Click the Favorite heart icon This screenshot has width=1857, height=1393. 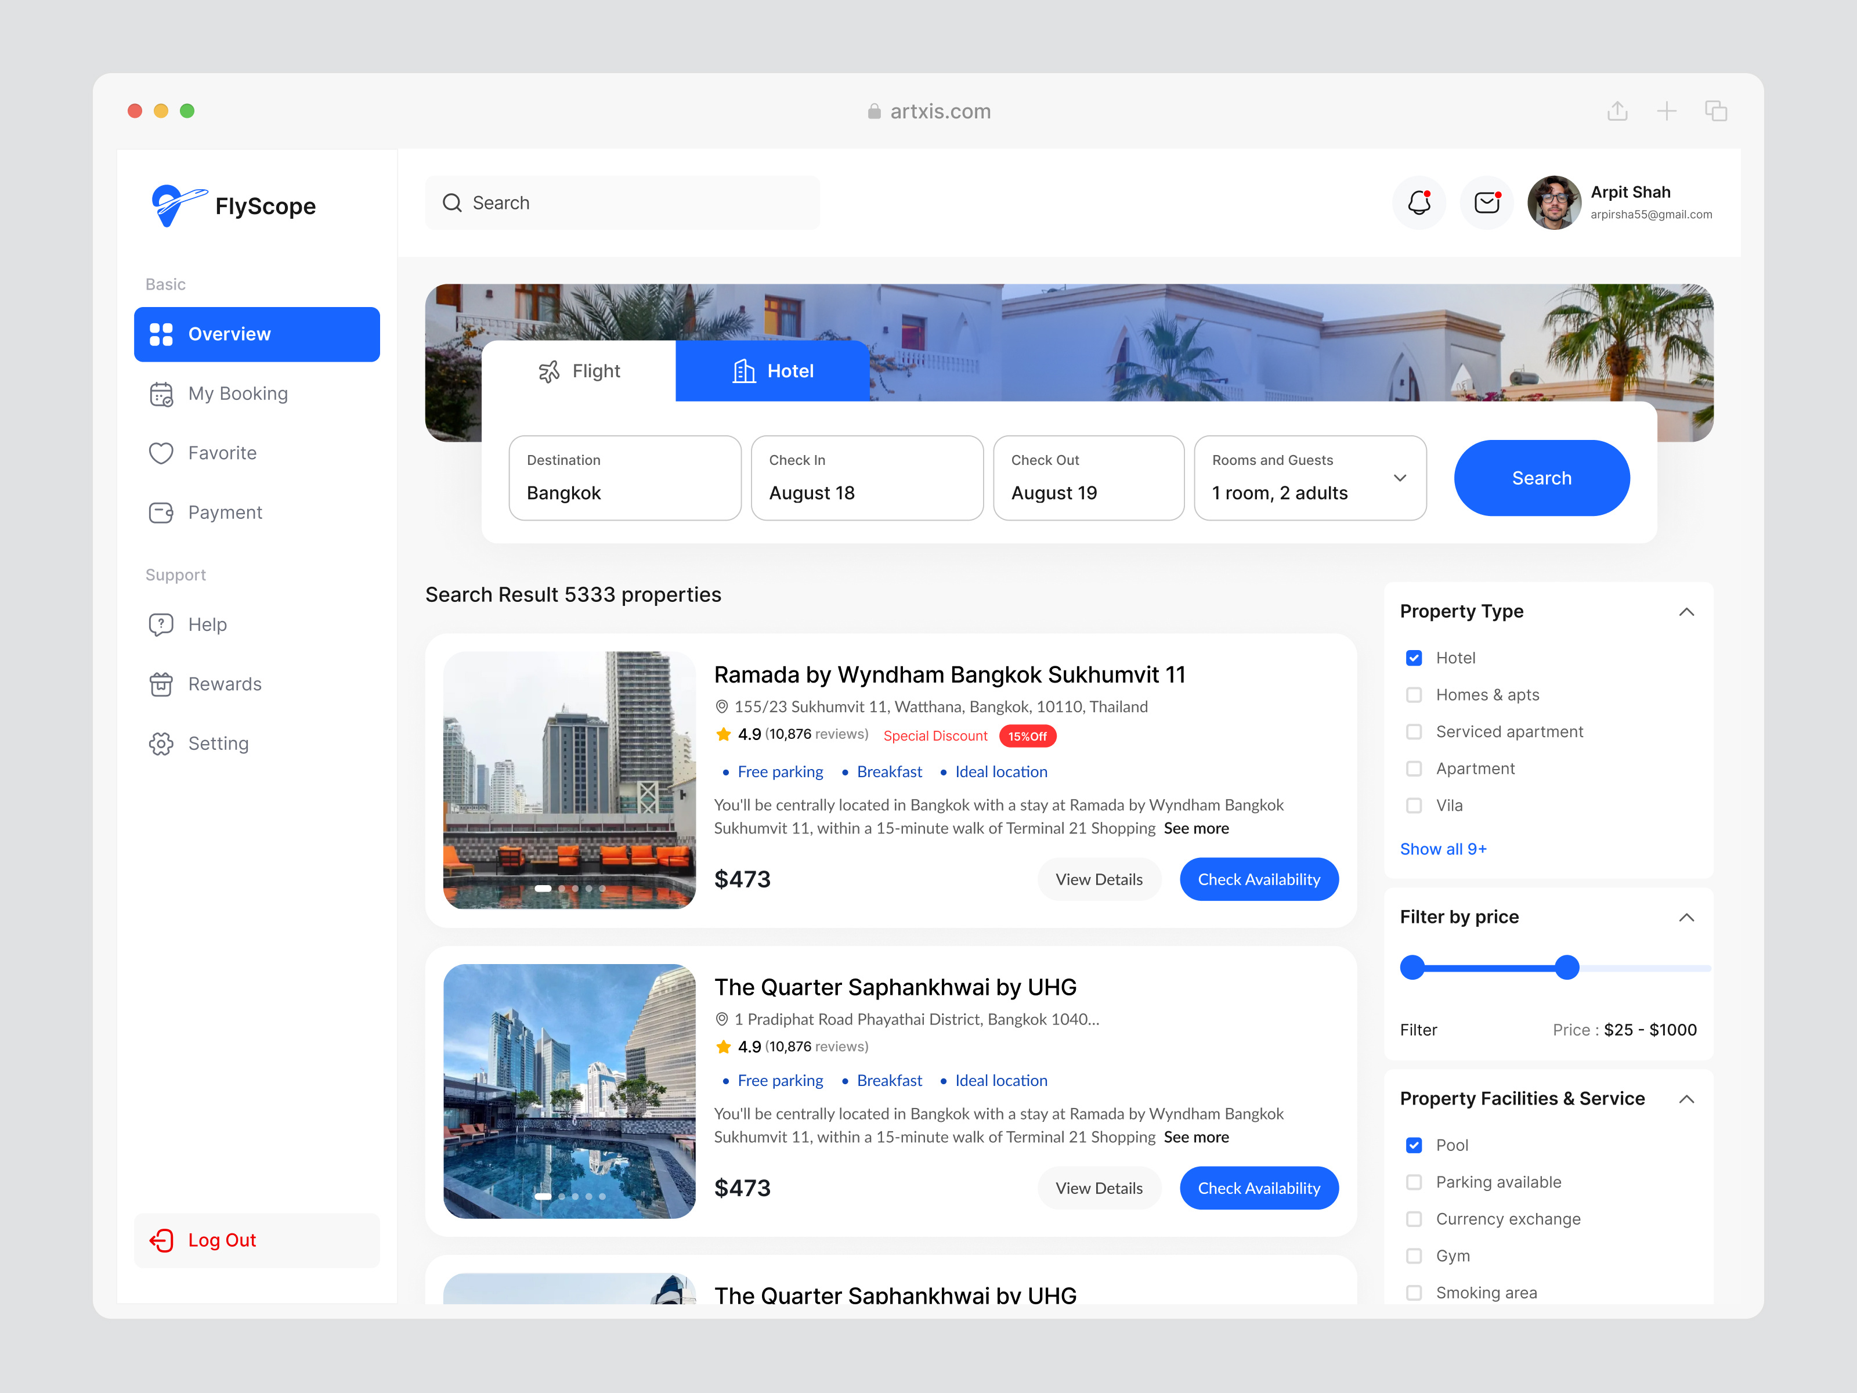click(161, 453)
